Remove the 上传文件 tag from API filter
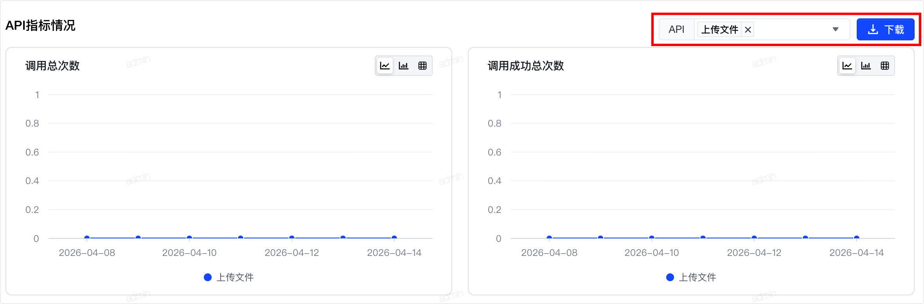924x304 pixels. coord(748,30)
